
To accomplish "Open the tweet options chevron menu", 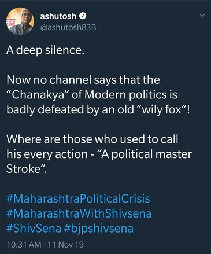I will [202, 15].
